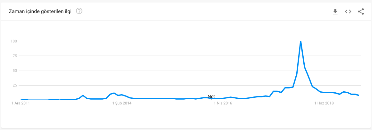
Task: Click the 25 value on the y-axis
Action: (15, 85)
